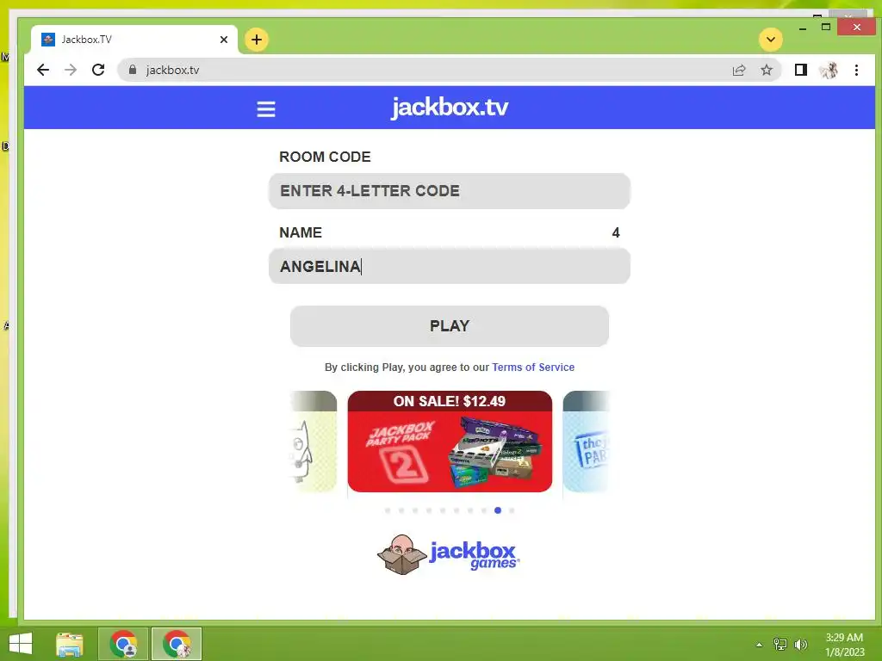
Task: Open the tab search dropdown arrow
Action: 771,40
